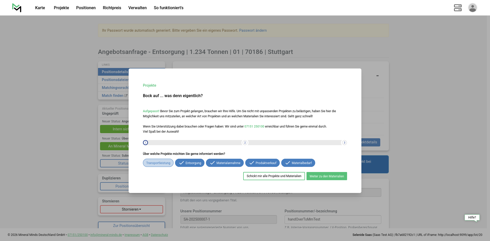
Task: Toggle the Transportleistung project chip
Action: point(158,163)
